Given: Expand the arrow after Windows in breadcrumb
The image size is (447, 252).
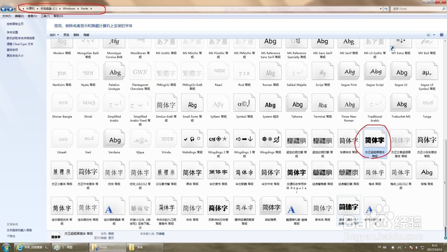Looking at the screenshot, I should [x=78, y=9].
